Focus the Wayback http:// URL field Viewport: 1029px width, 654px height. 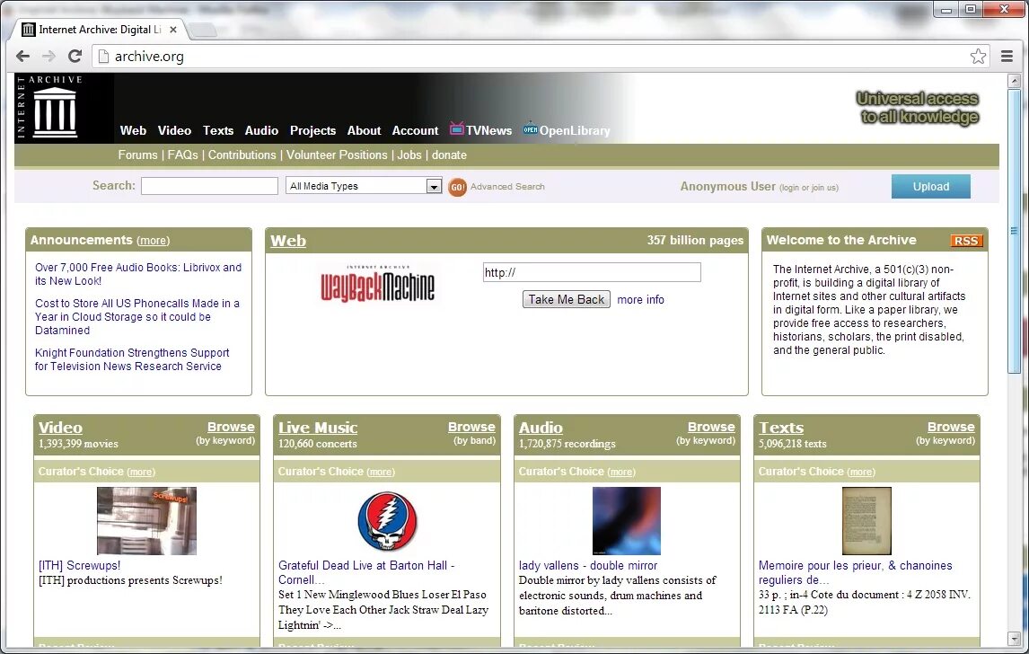[592, 272]
